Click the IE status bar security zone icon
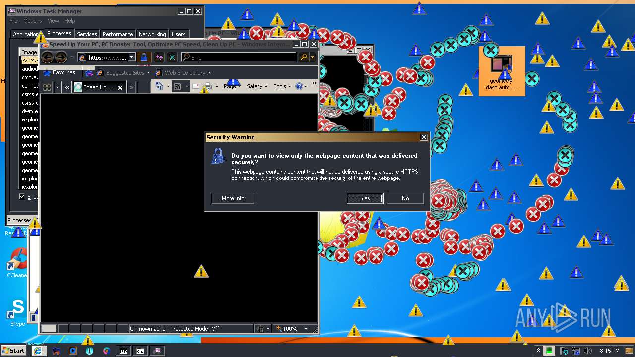The height and width of the screenshot is (357, 635). 260,329
